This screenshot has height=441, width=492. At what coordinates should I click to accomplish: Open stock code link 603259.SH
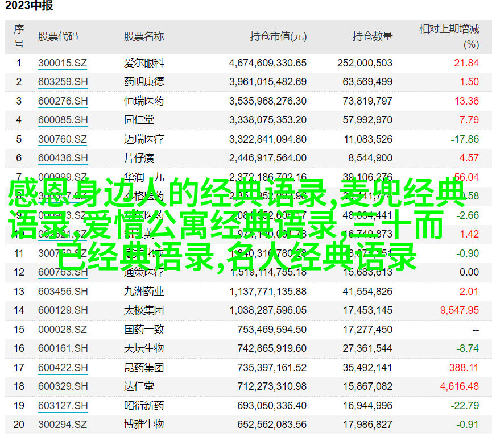(x=63, y=82)
